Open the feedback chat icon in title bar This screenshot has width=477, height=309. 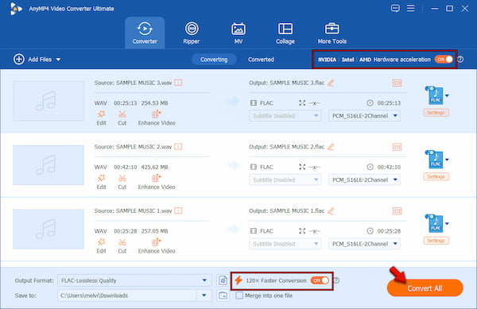click(395, 8)
